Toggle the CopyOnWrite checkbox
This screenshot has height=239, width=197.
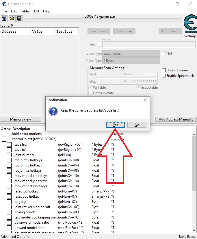(90, 93)
